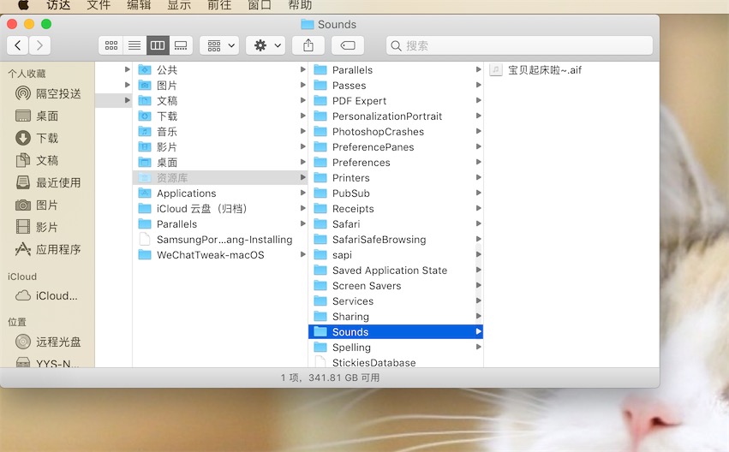Open the 窗口 menu
729x452 pixels.
click(x=260, y=5)
